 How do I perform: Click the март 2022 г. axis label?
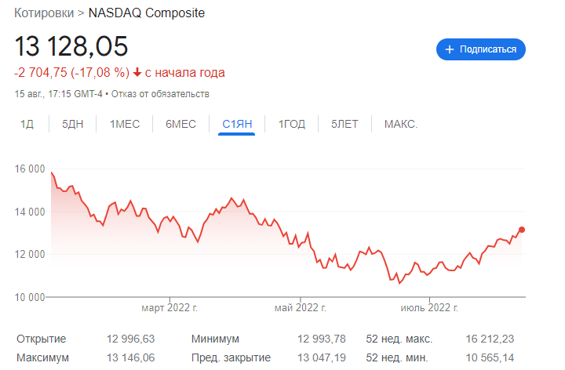point(169,307)
